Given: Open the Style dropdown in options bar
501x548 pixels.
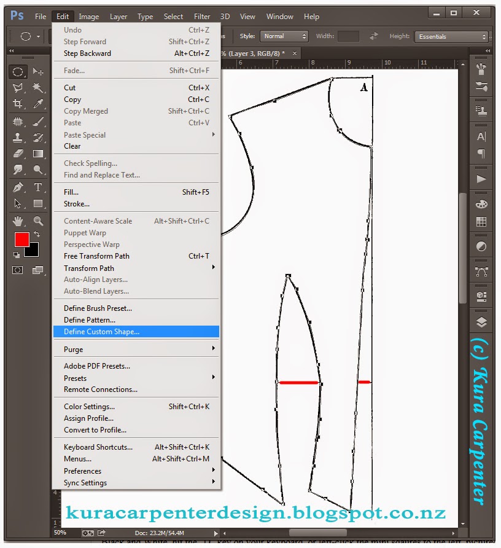Looking at the screenshot, I should 284,36.
